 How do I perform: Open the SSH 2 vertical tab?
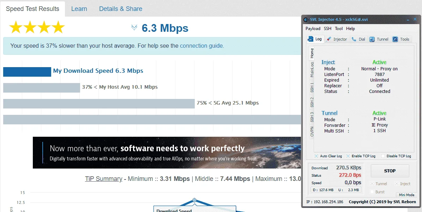point(312,102)
